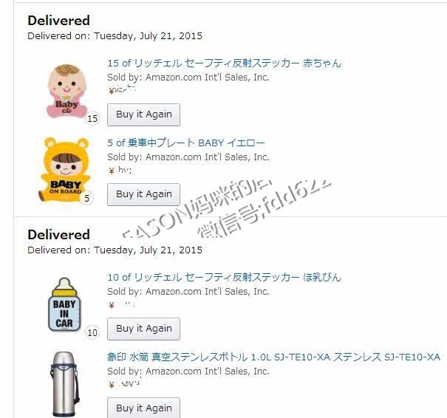
Task: Click the quantity 10 badge on bottle sticker
Action: tap(92, 332)
